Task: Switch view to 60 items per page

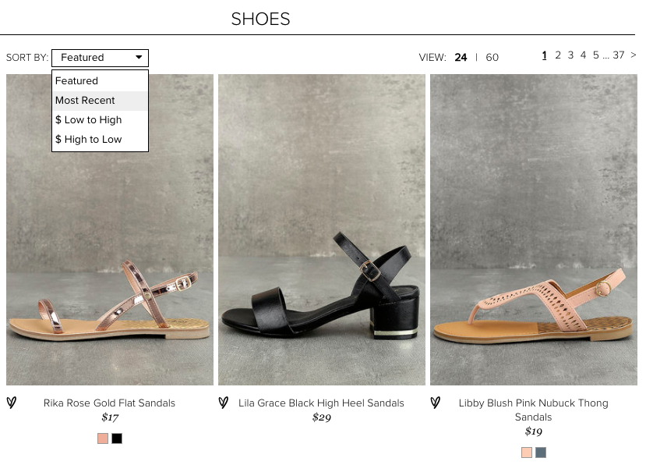Action: (492, 57)
